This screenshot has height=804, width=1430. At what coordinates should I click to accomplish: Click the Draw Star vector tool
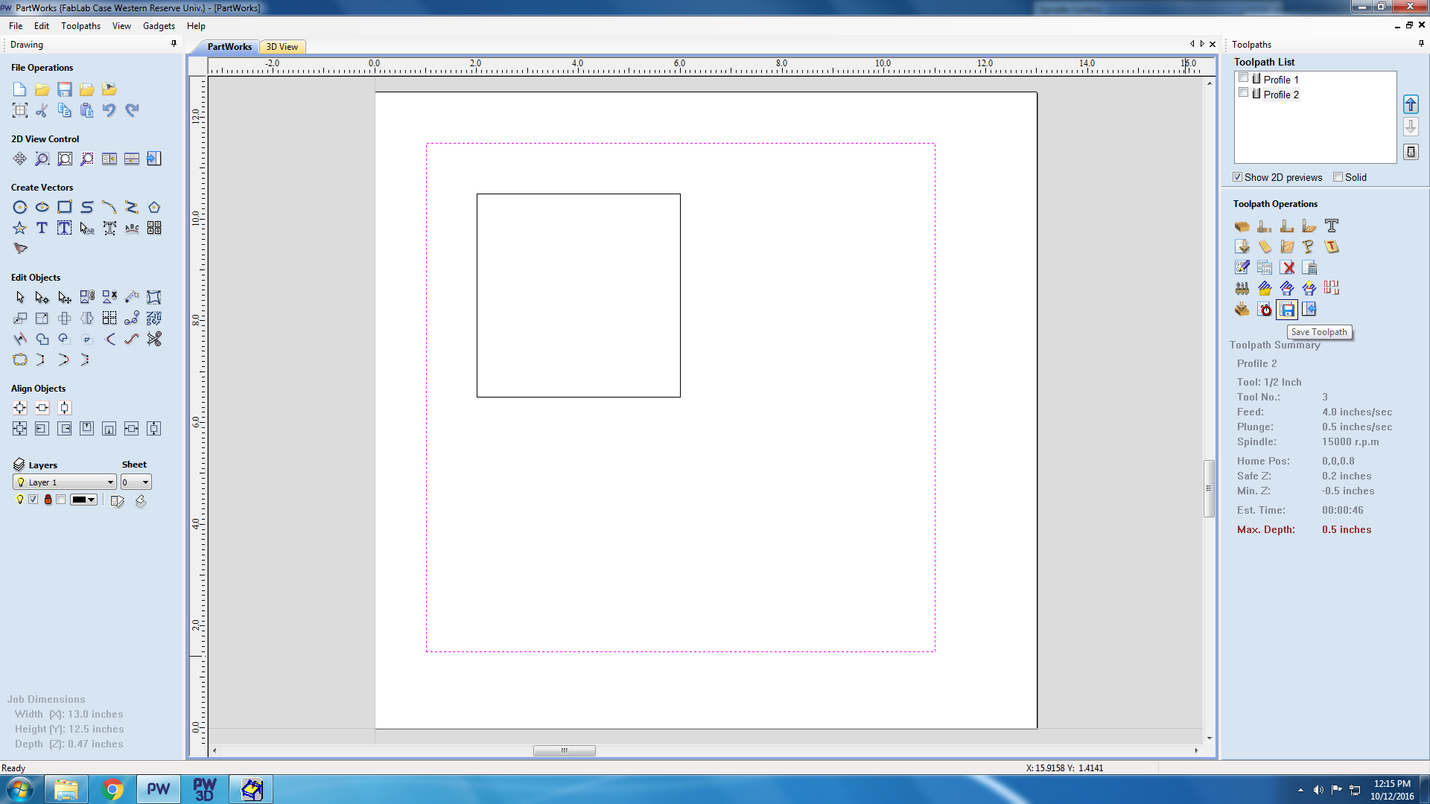[x=20, y=229]
